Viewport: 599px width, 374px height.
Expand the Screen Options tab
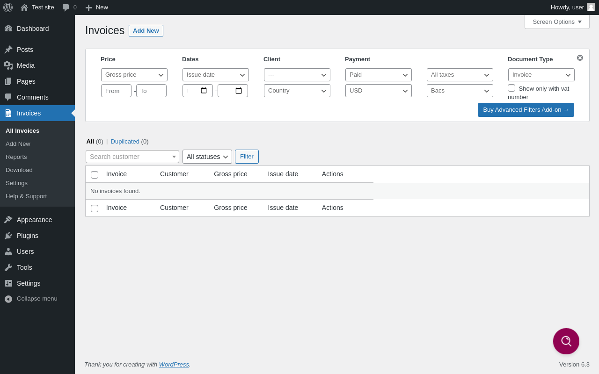557,22
